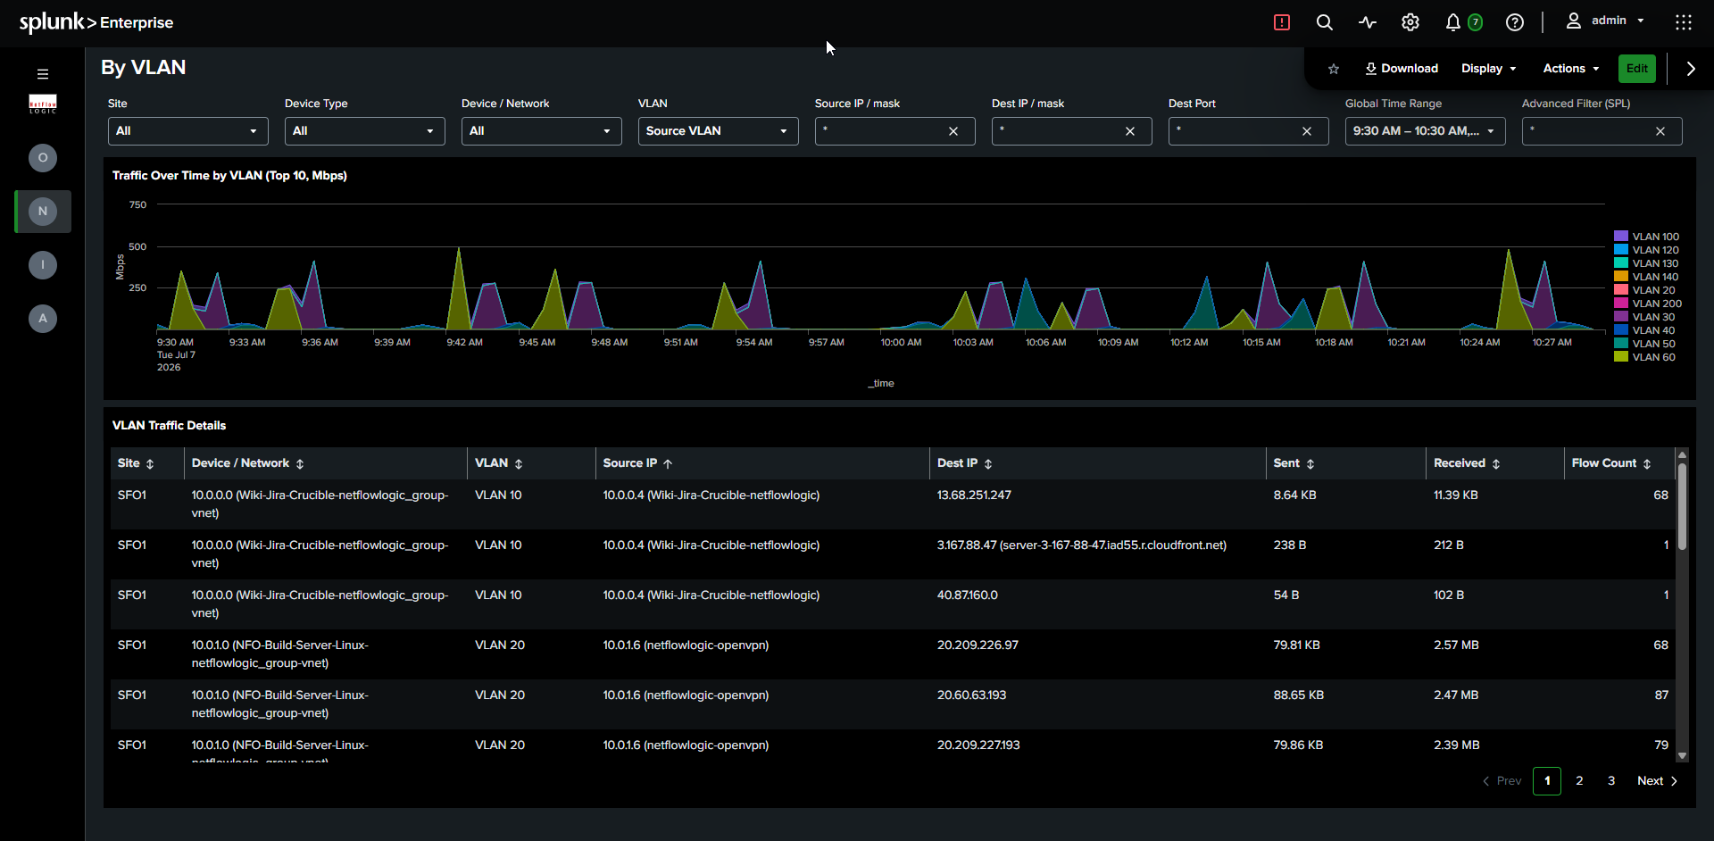Viewport: 1714px width, 841px height.
Task: Toggle the hamburger sidebar menu
Action: [x=42, y=74]
